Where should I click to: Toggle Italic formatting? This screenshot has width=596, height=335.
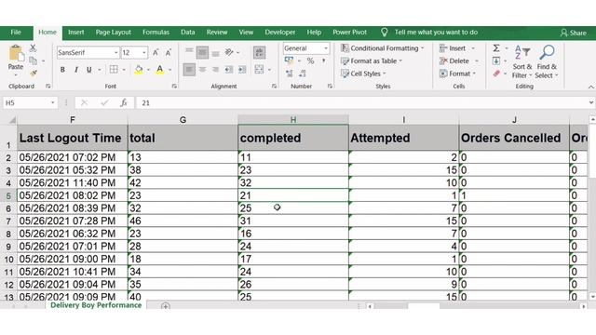pyautogui.click(x=75, y=70)
